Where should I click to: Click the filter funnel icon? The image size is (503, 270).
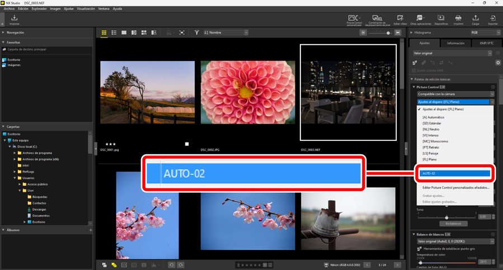(x=196, y=33)
